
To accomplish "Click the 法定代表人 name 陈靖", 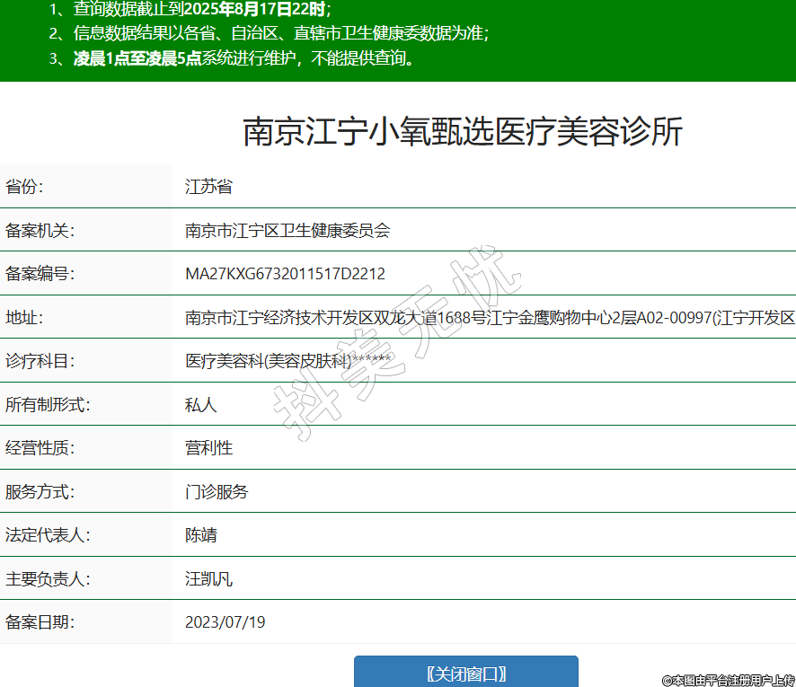I will [201, 535].
